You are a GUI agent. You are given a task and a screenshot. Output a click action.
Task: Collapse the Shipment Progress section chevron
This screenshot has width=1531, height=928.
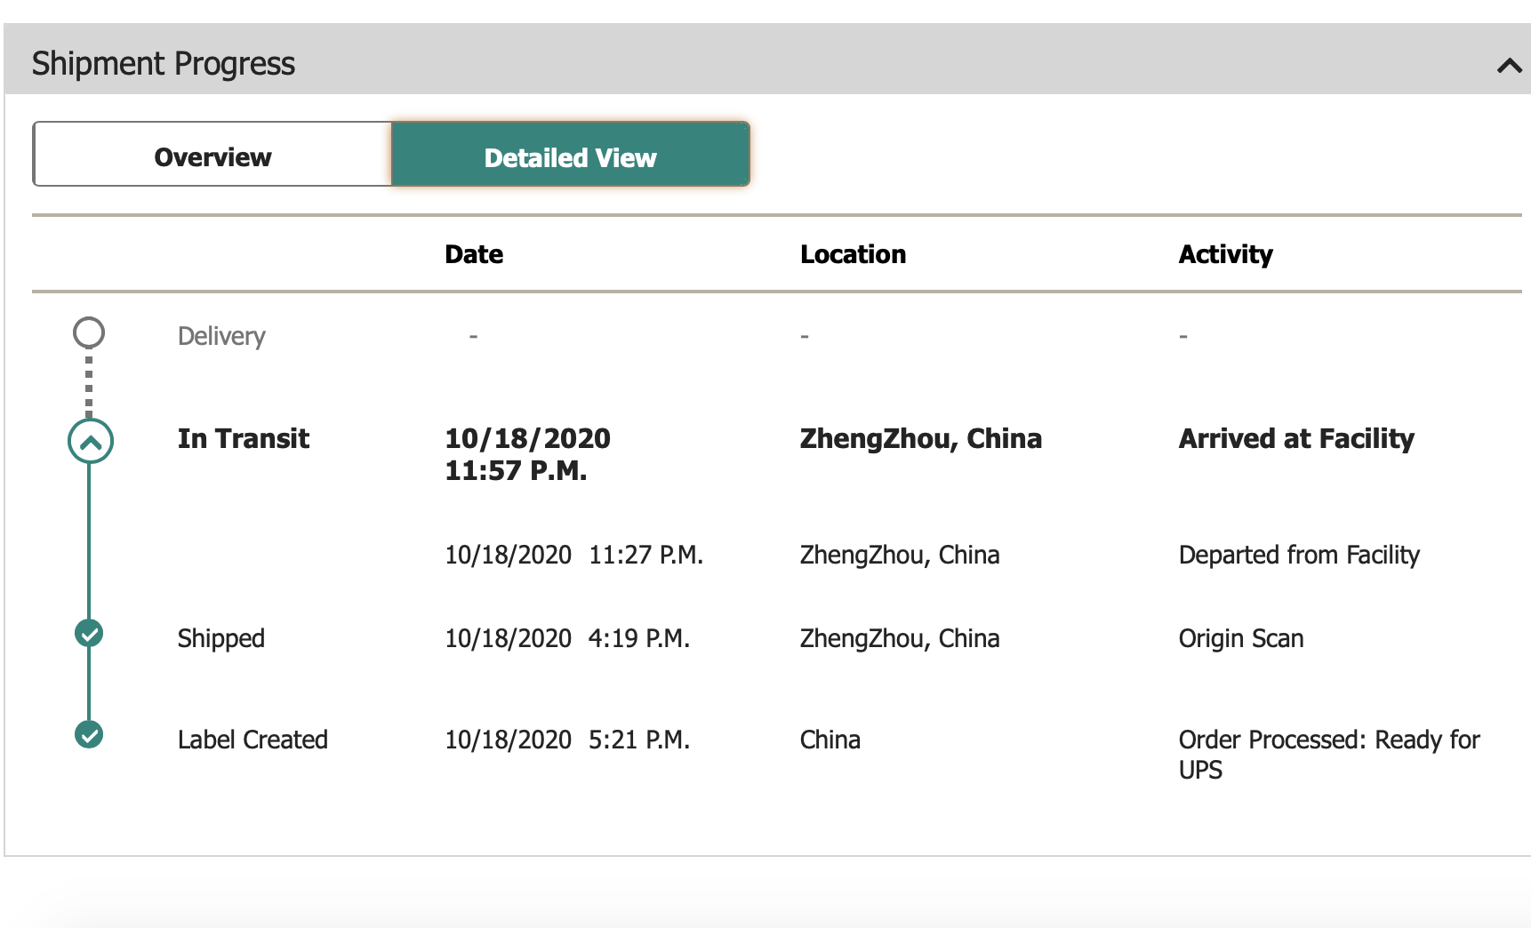coord(1508,65)
